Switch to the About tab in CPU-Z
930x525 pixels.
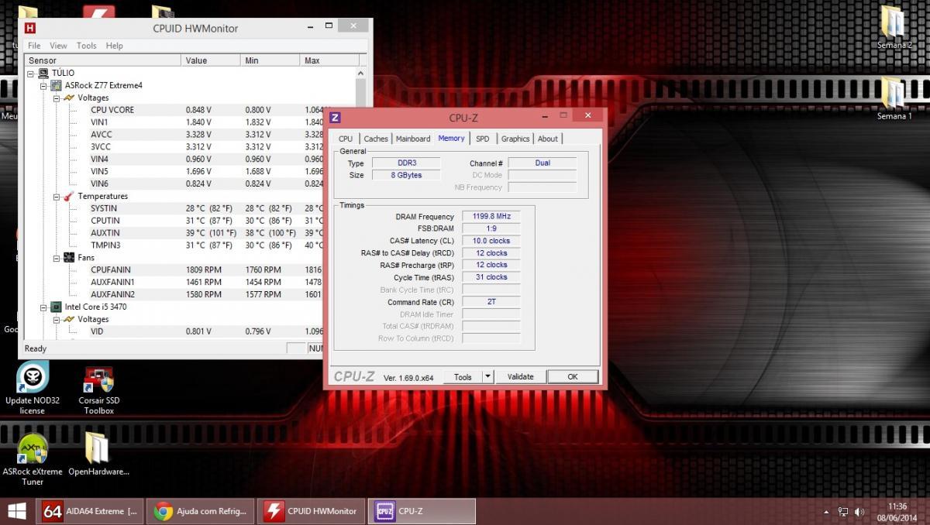[x=548, y=139]
